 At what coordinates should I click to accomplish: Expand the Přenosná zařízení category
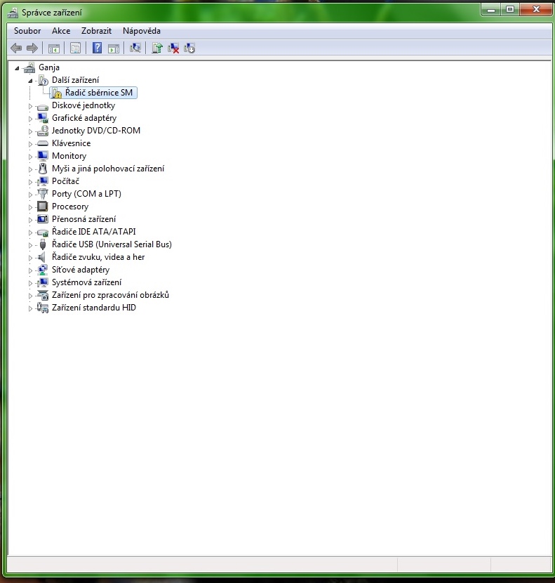coord(30,220)
